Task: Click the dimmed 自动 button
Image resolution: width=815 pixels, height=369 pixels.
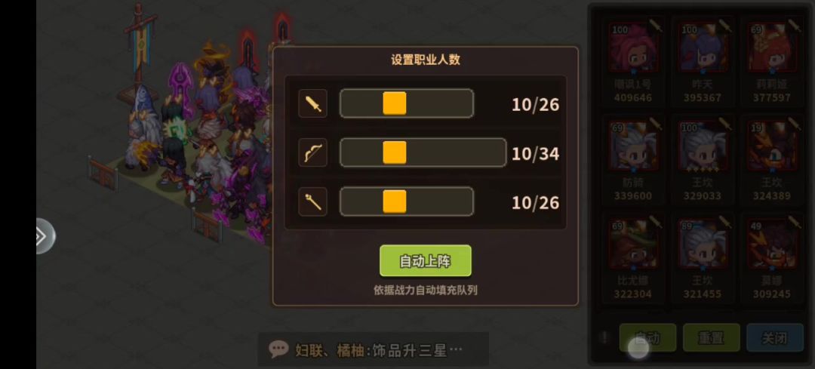Action: 647,338
